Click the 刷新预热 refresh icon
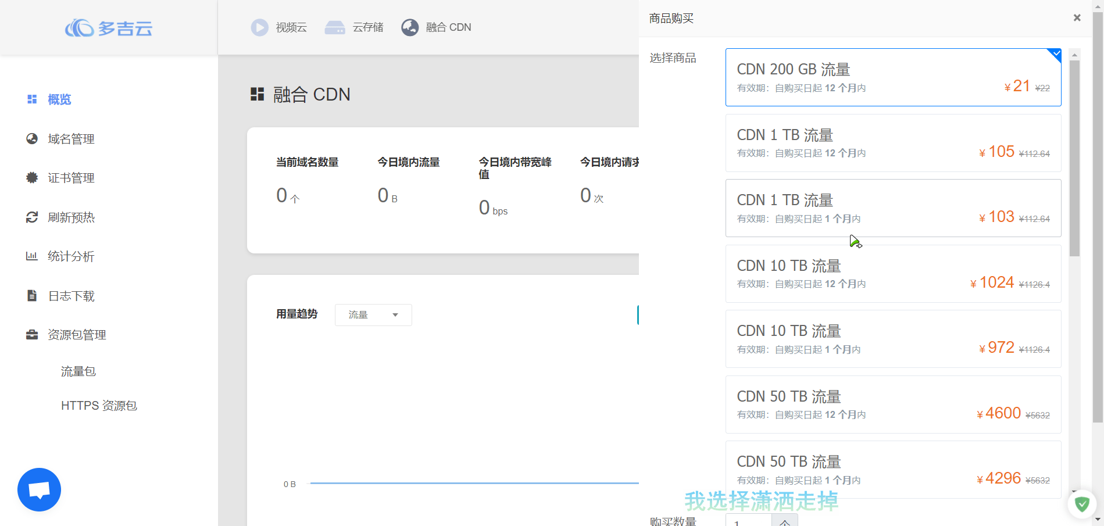The height and width of the screenshot is (526, 1104). coord(32,217)
